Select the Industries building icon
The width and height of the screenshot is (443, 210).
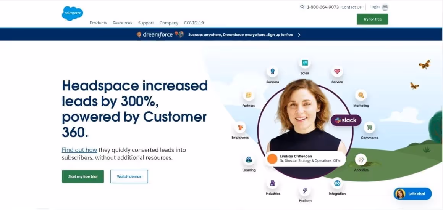click(x=272, y=183)
